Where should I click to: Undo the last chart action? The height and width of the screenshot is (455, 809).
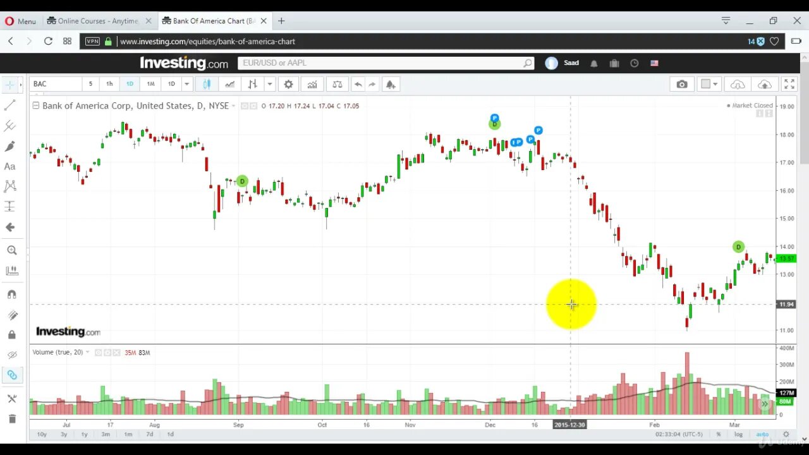click(x=358, y=84)
